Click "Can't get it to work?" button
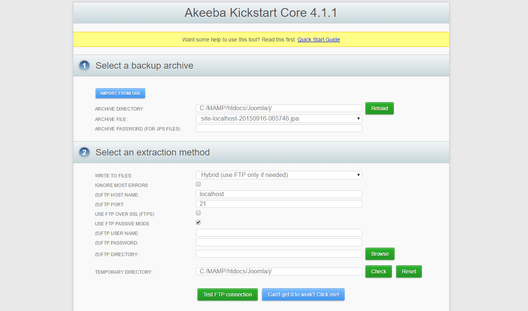This screenshot has width=528, height=311. (303, 294)
